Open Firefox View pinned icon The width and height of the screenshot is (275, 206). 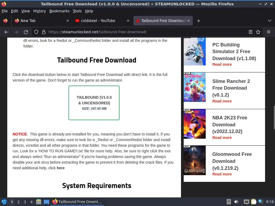tap(5, 21)
